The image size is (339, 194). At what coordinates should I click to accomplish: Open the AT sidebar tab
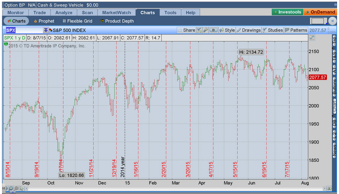click(335, 70)
